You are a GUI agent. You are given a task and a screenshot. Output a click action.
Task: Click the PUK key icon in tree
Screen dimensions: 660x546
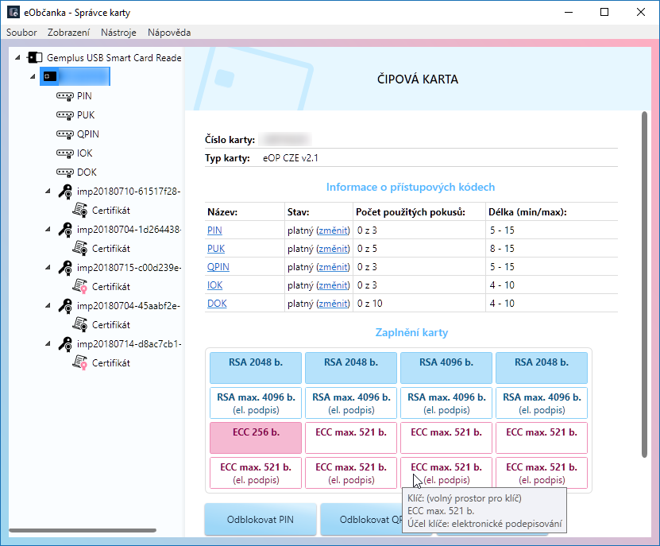tap(65, 115)
